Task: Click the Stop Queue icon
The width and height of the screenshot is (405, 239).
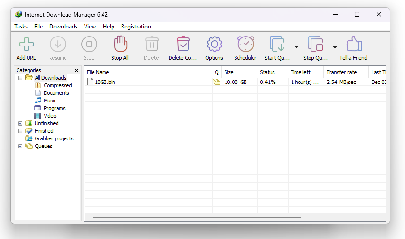Action: (315, 45)
